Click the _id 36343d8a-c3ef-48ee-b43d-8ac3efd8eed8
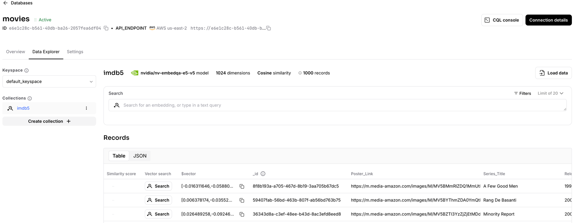This screenshot has height=223, width=574. pos(297,214)
